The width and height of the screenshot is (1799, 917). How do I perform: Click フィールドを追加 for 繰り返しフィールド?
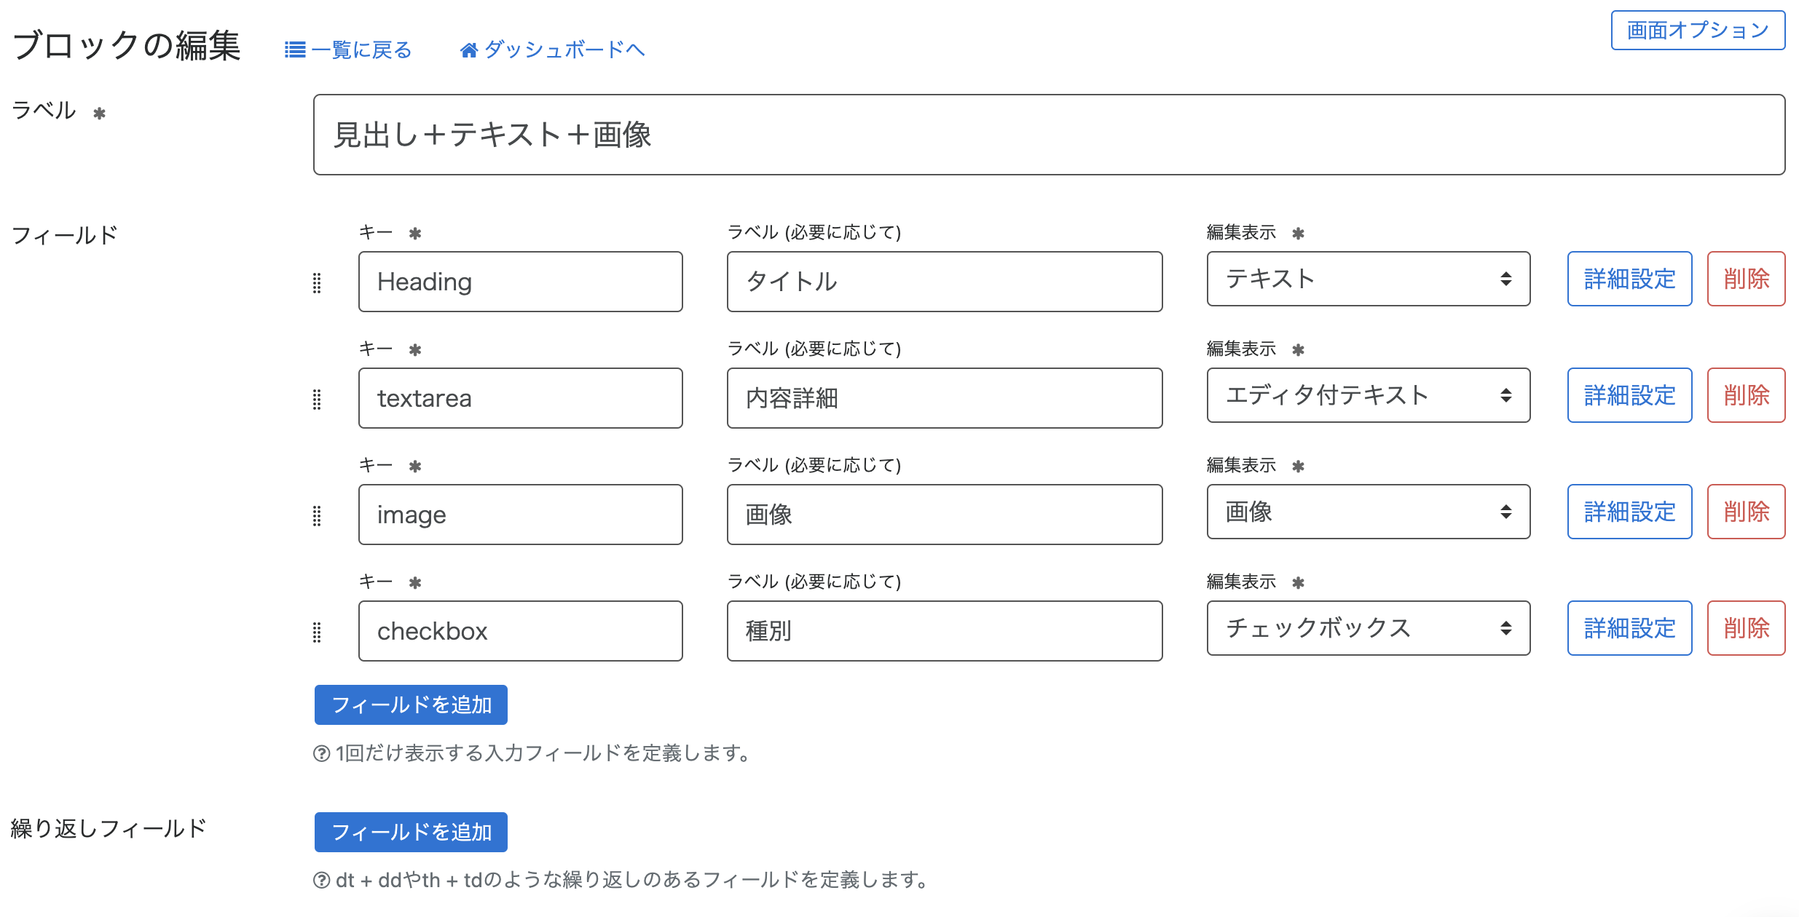pos(410,831)
